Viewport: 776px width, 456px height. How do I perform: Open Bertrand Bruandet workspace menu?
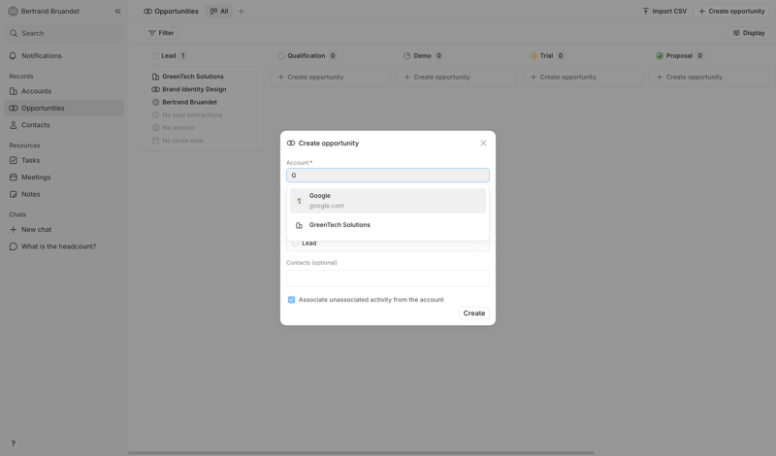click(x=44, y=11)
